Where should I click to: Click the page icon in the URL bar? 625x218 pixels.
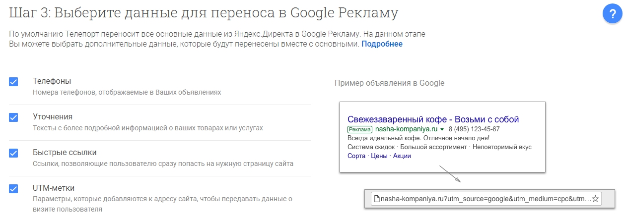click(x=377, y=199)
